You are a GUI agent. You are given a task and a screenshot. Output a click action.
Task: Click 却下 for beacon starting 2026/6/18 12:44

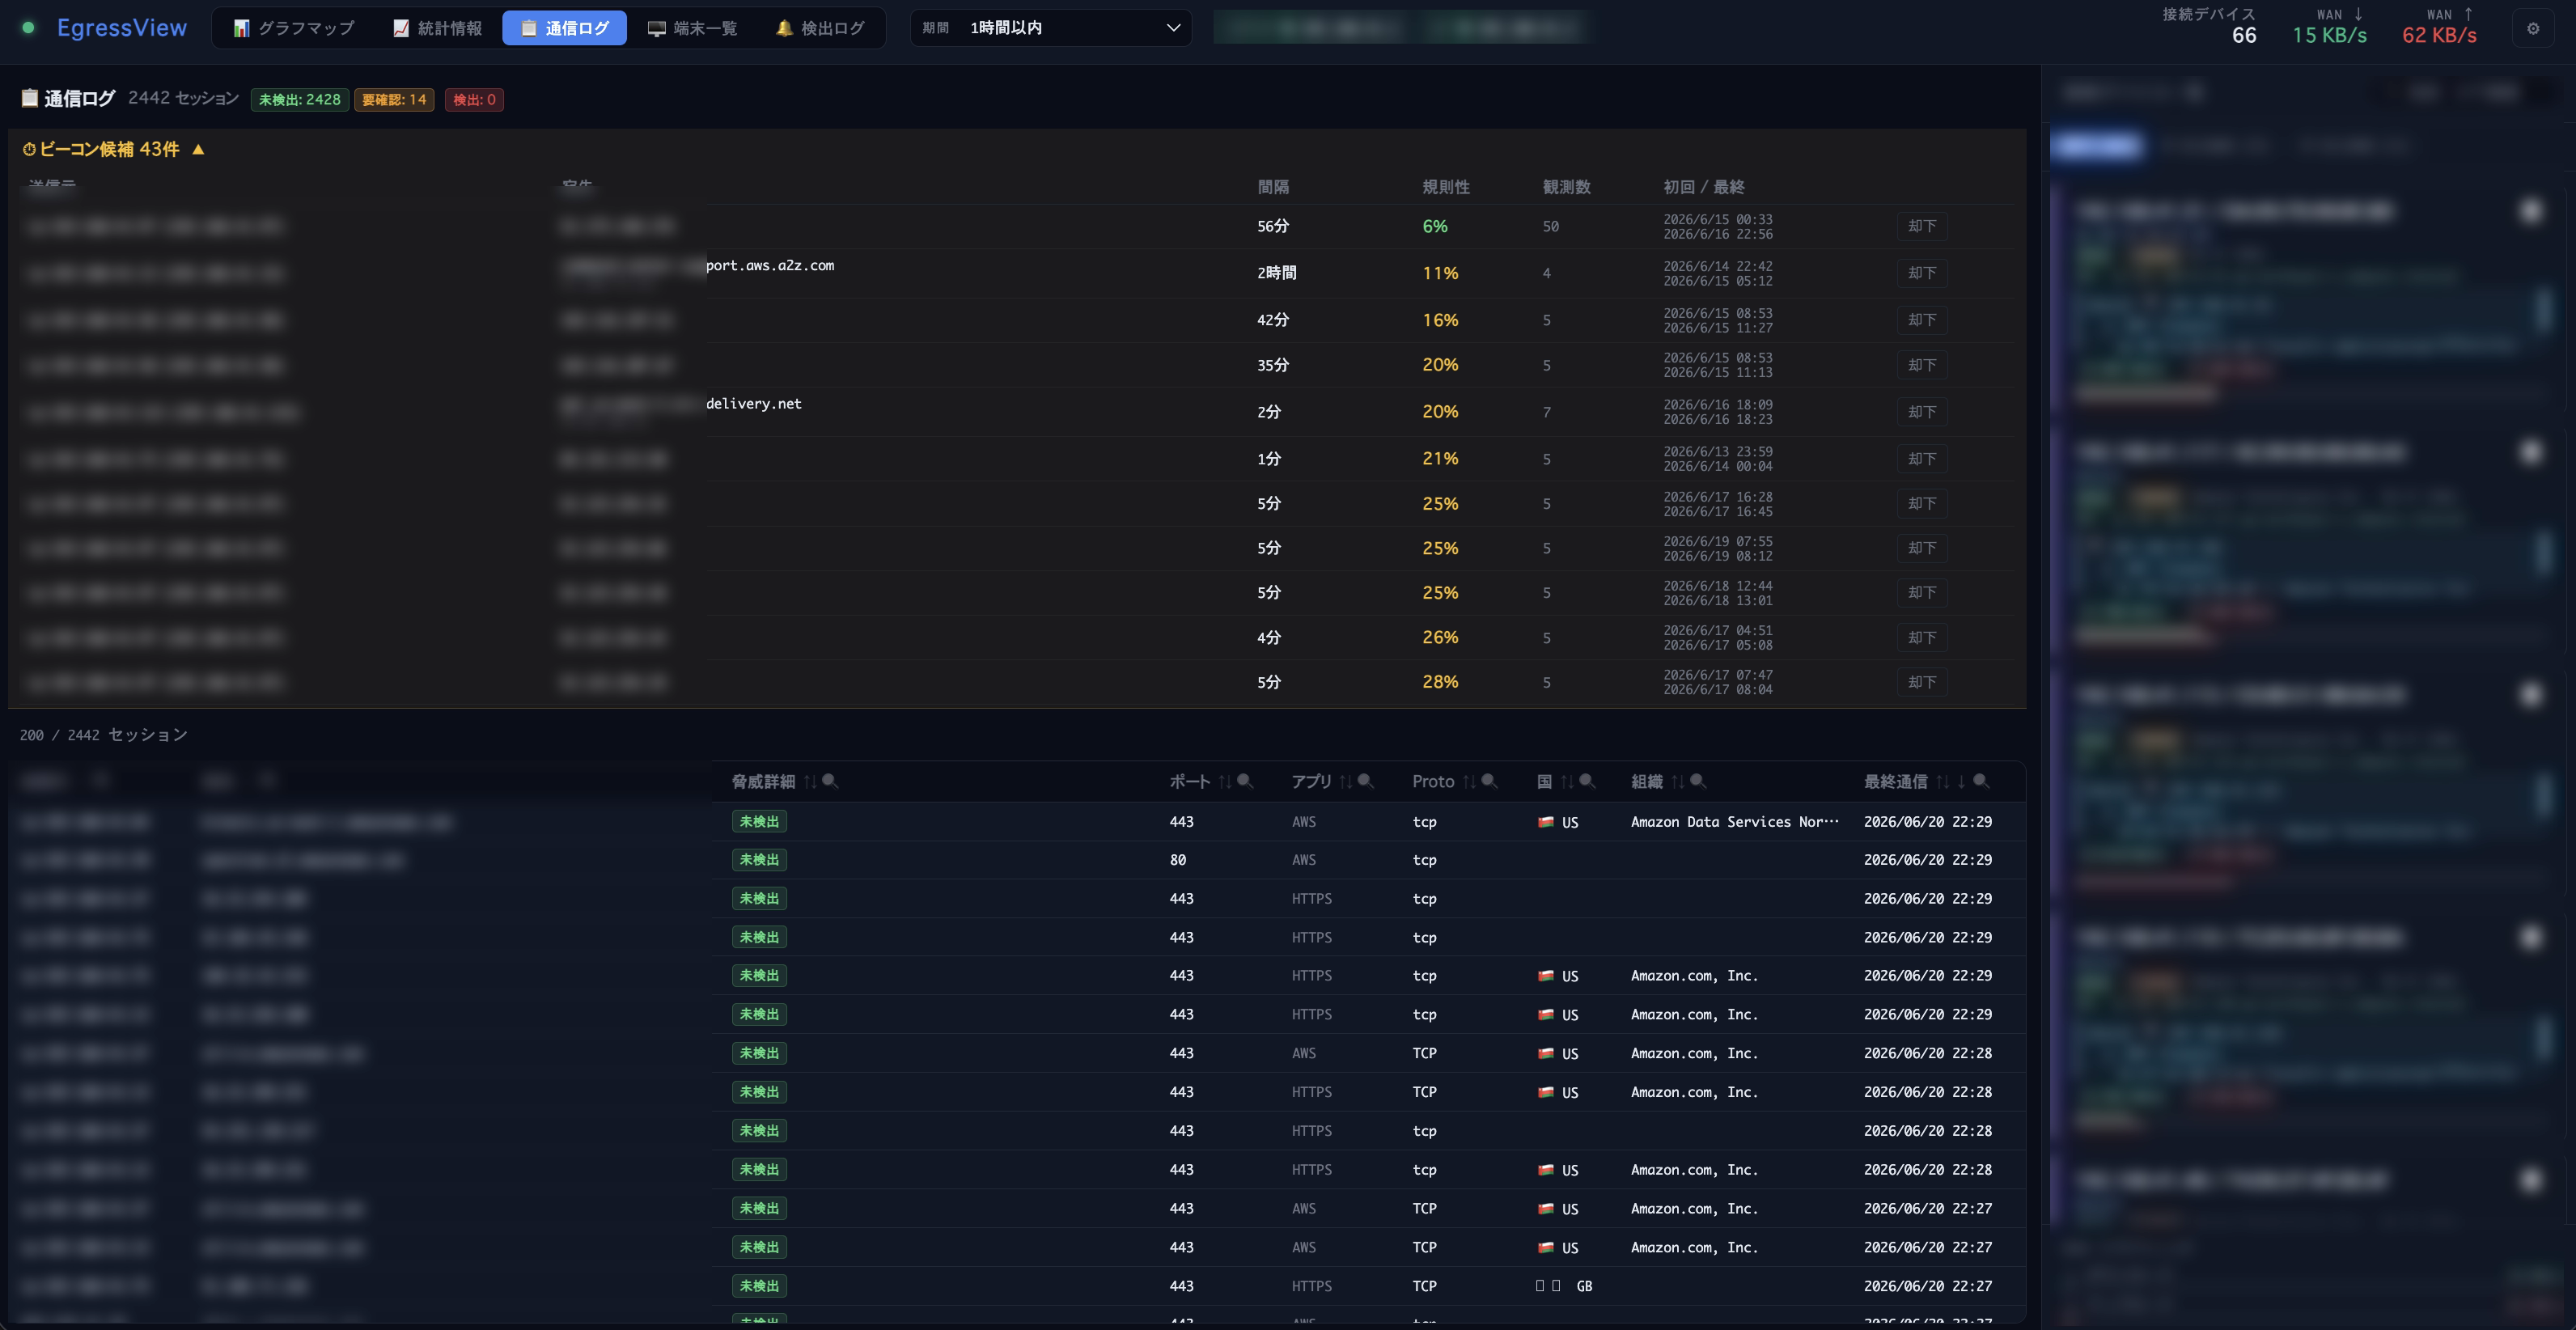(1922, 593)
